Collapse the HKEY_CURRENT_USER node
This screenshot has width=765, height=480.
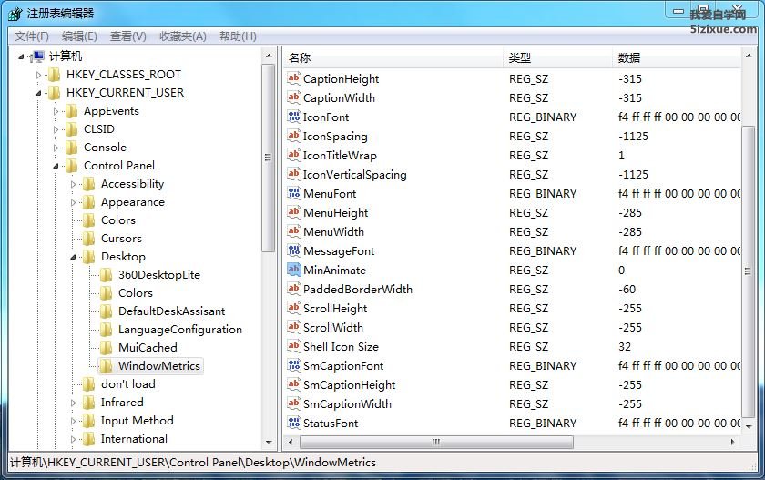point(38,93)
